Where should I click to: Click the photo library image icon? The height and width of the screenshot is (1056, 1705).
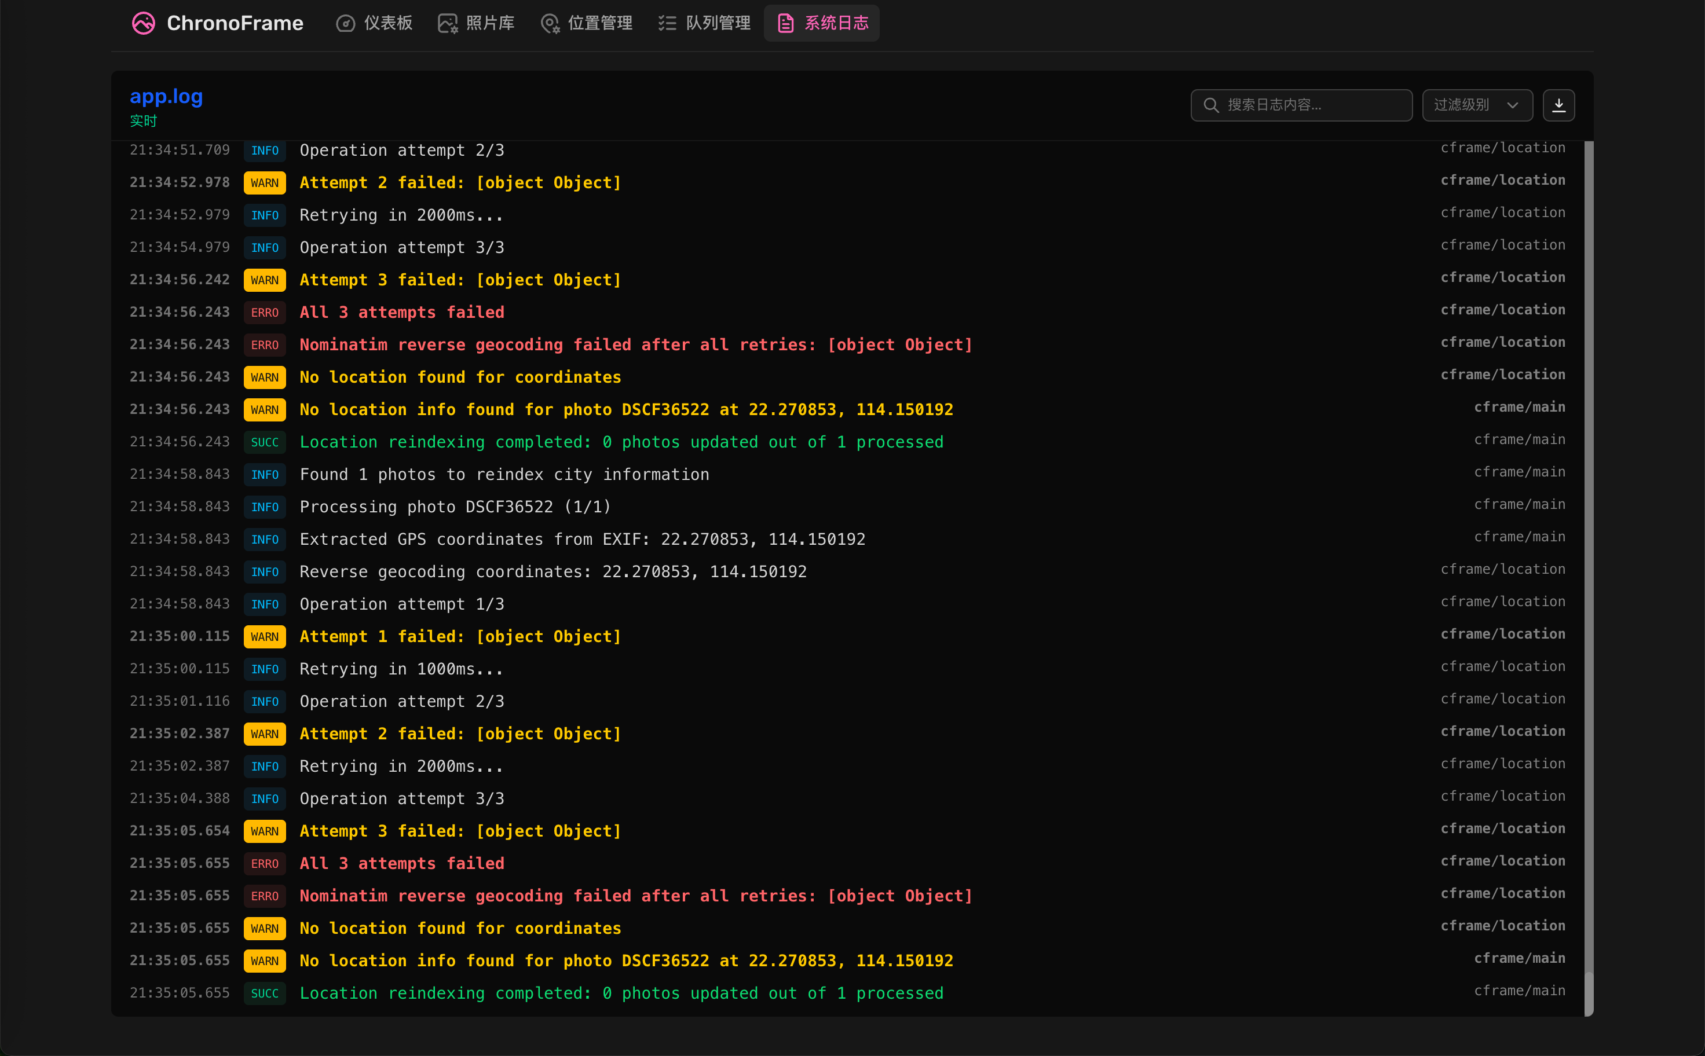click(447, 23)
